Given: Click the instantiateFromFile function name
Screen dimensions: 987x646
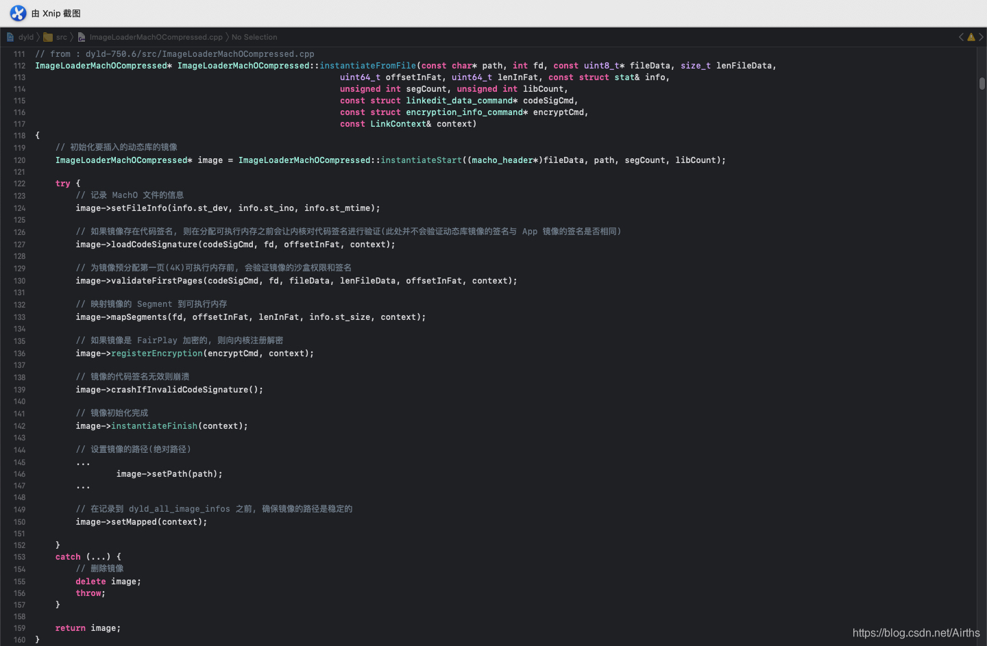Looking at the screenshot, I should point(367,66).
